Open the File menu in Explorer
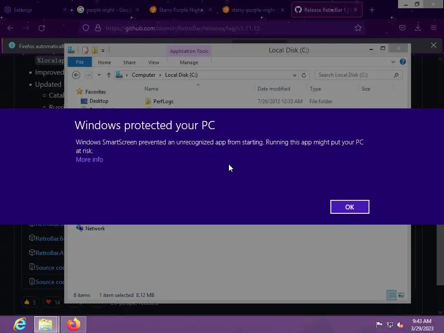Viewport: 444px width, 333px height. coord(80,62)
